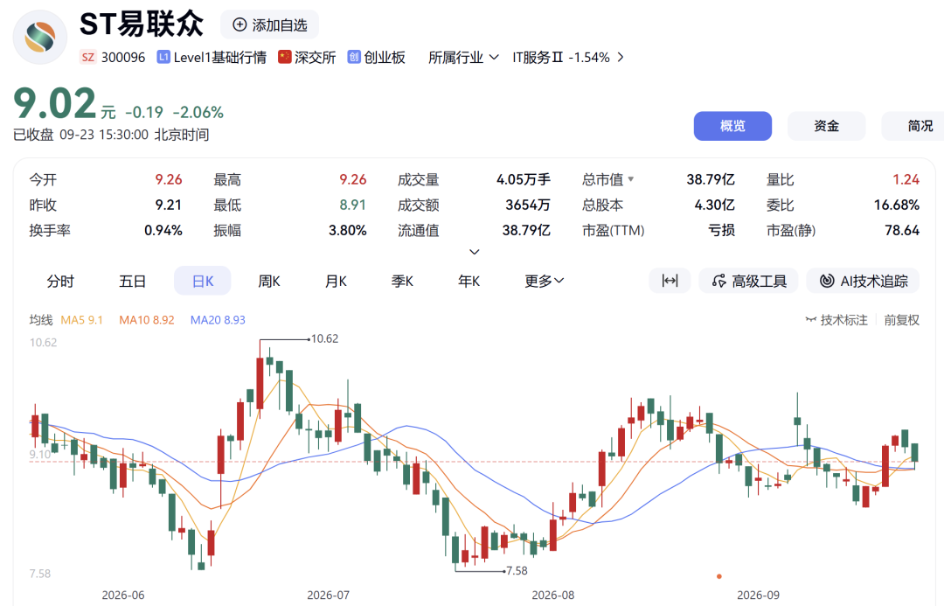This screenshot has height=606, width=944.
Task: Open 高级工具 advanced tools
Action: point(748,281)
